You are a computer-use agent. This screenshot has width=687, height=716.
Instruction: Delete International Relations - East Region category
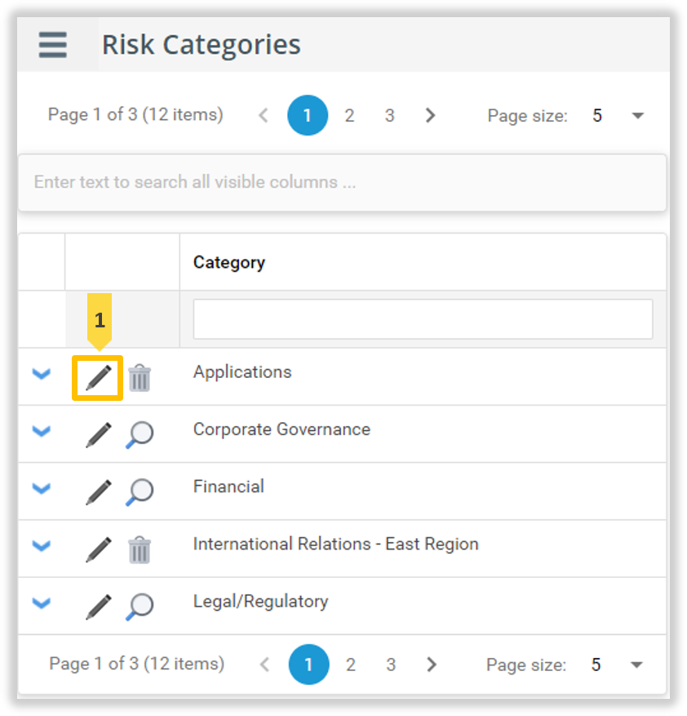140,549
